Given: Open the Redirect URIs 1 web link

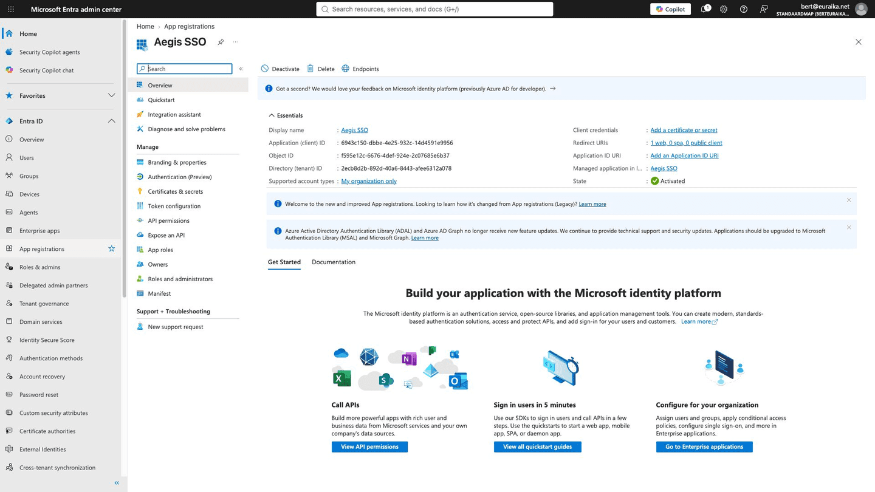Looking at the screenshot, I should [686, 143].
